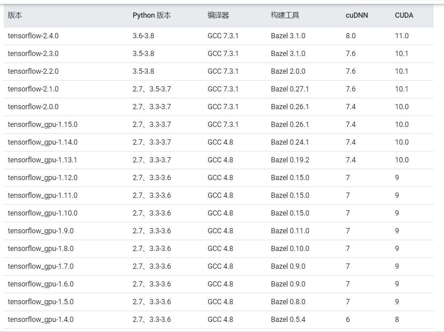Click Python 3.5-3.8 in tensorflow-2.2.0 row
This screenshot has height=332, width=444.
coord(143,71)
